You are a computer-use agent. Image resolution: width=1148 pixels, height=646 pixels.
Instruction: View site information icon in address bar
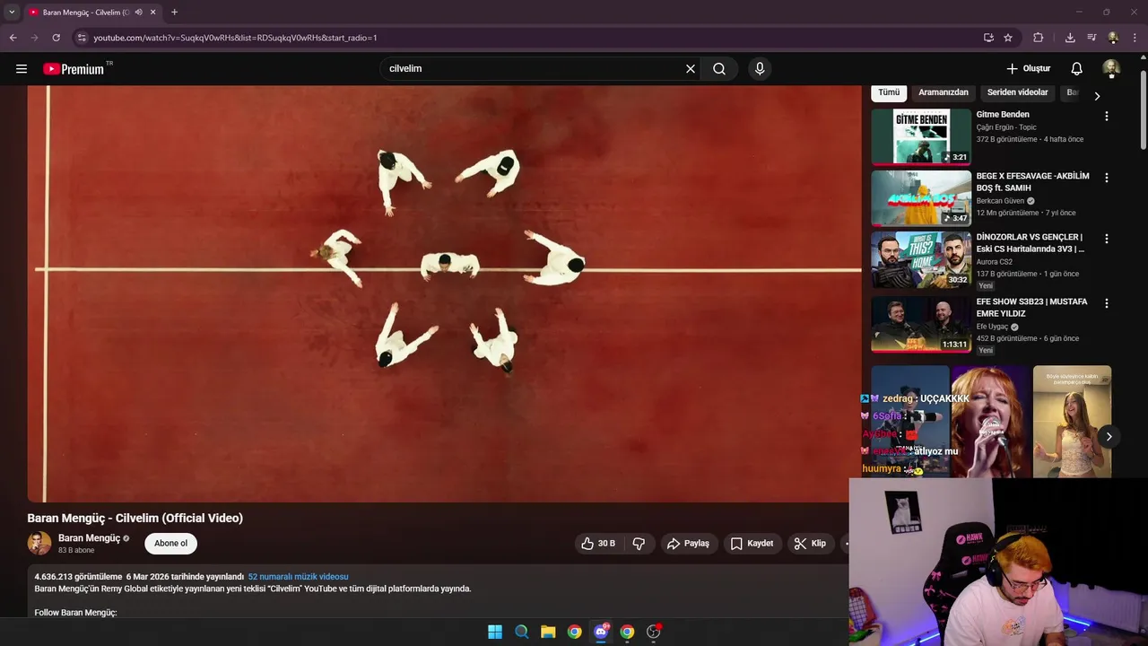(81, 38)
